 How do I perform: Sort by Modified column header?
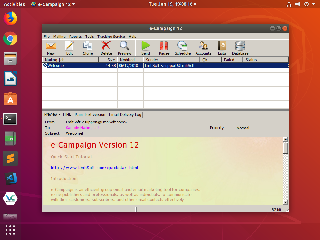(x=131, y=60)
